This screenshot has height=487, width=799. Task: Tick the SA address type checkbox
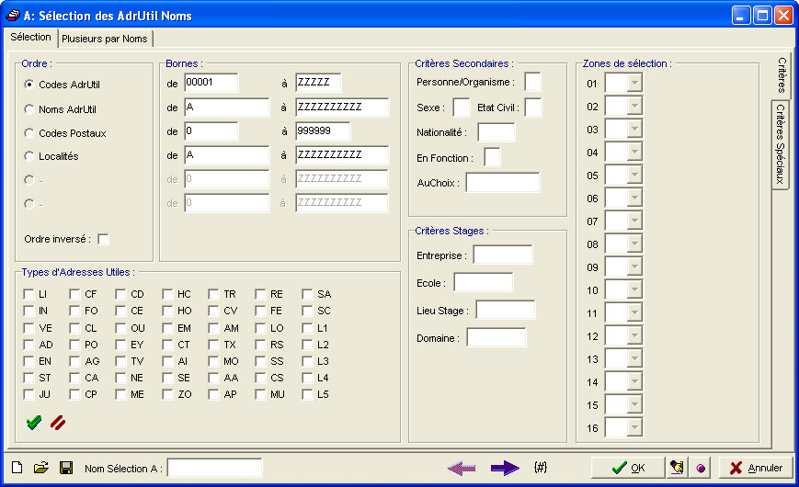[307, 294]
